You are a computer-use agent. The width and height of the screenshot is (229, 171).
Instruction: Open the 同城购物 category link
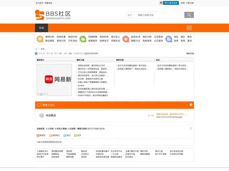(93, 37)
